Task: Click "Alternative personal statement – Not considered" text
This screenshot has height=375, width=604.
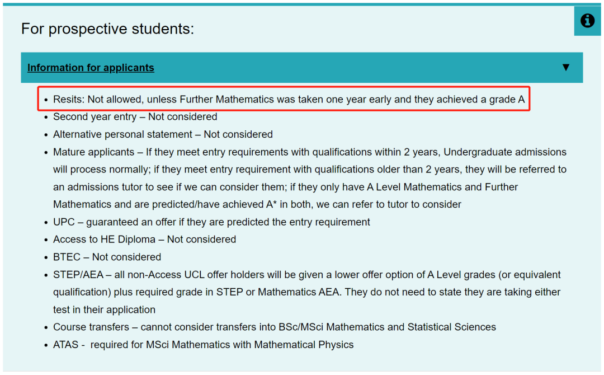Action: coord(163,134)
